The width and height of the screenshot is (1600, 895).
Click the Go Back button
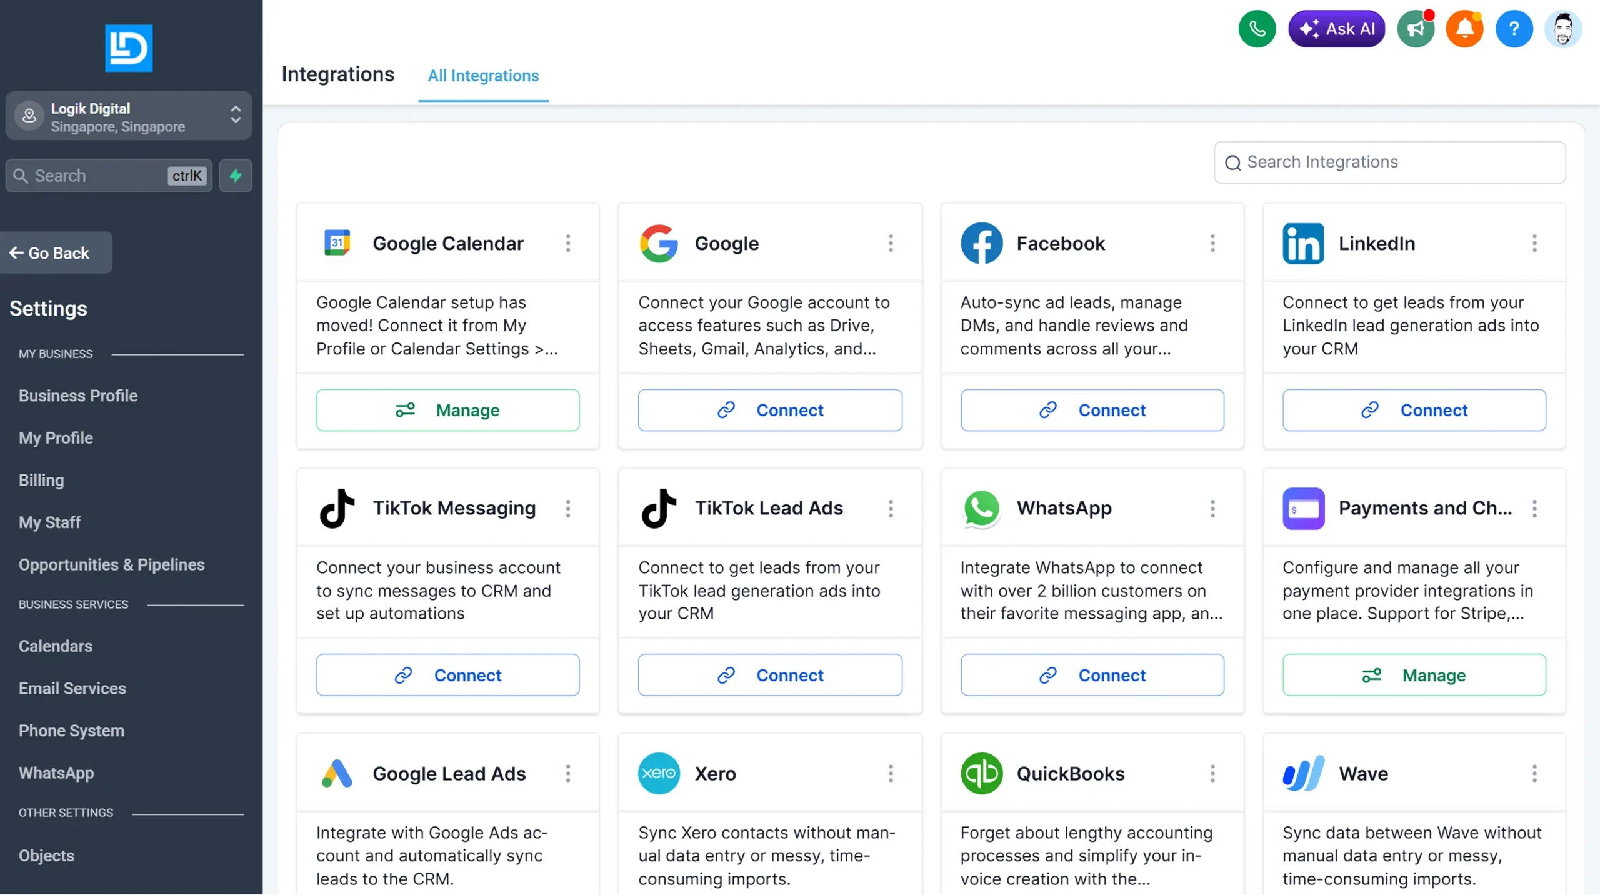click(56, 253)
